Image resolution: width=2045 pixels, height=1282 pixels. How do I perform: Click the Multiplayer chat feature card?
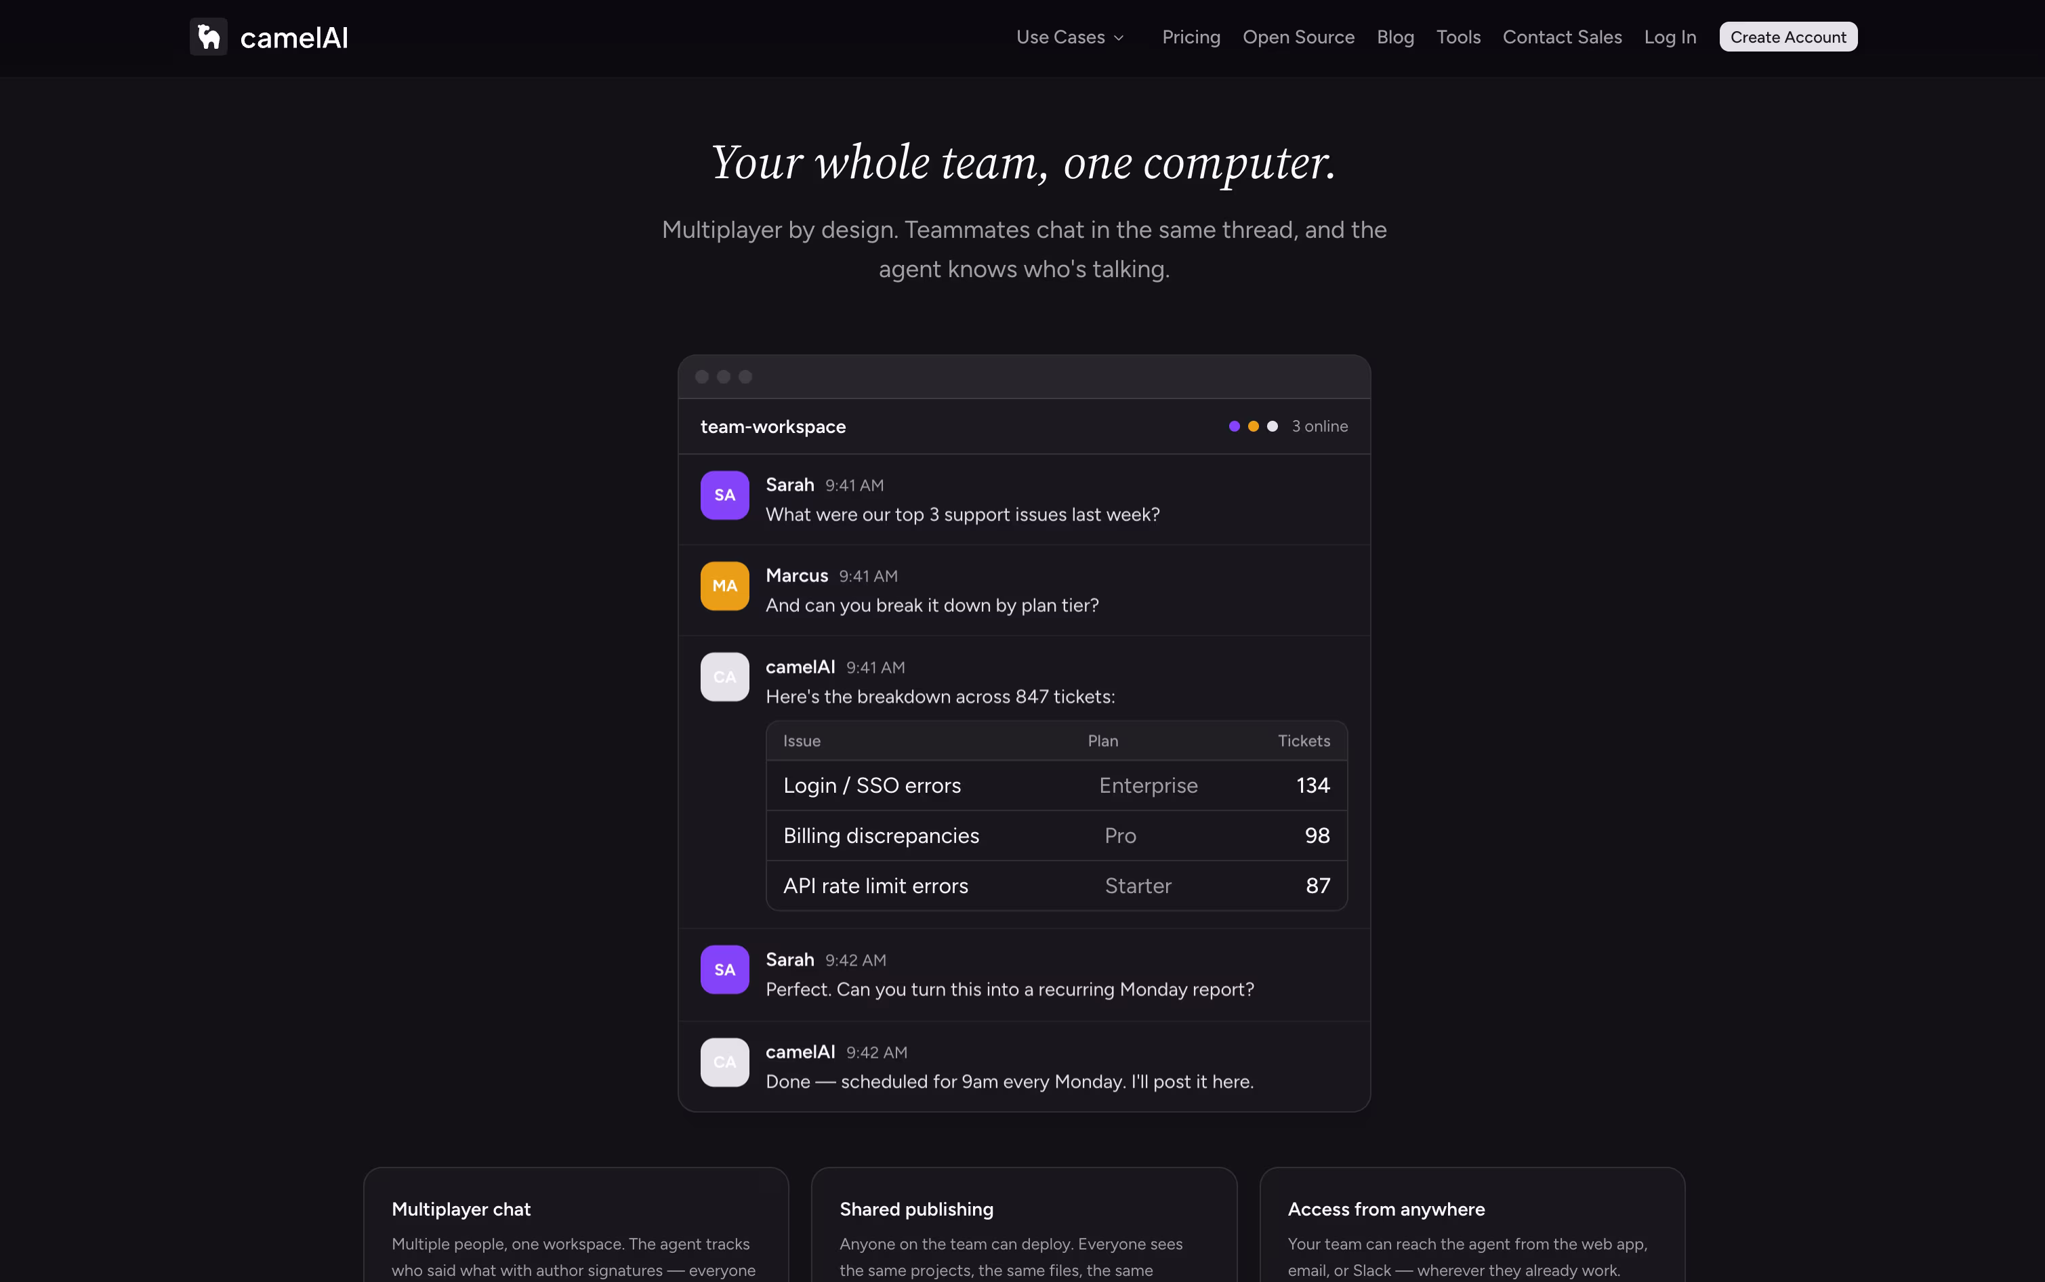click(x=576, y=1224)
